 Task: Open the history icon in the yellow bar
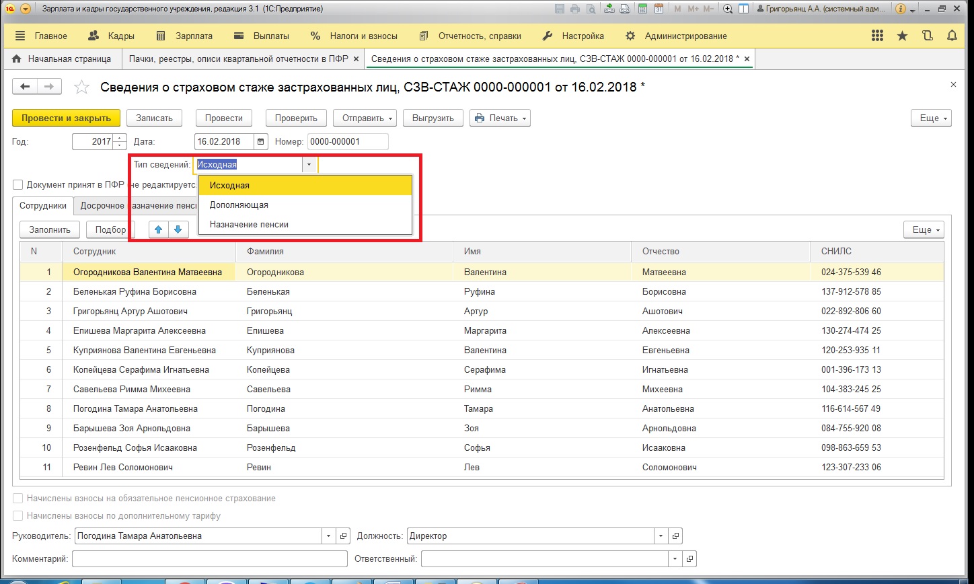[x=927, y=36]
